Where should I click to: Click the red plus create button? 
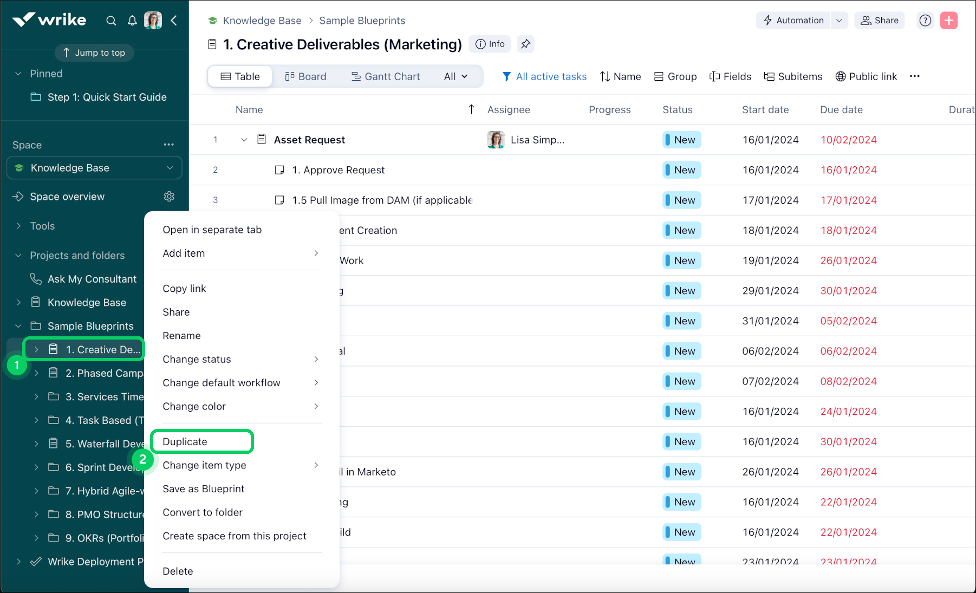pyautogui.click(x=948, y=21)
